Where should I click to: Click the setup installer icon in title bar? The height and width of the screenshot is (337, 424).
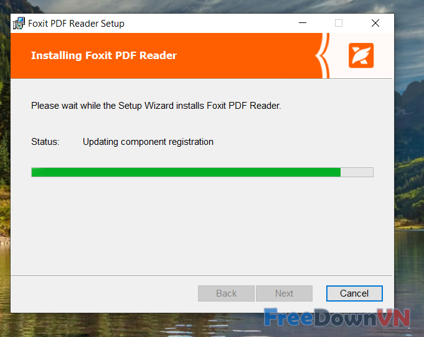click(x=19, y=23)
